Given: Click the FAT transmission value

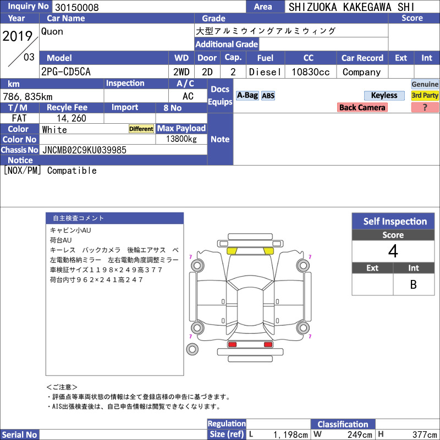Looking at the screenshot, I should pyautogui.click(x=19, y=118).
